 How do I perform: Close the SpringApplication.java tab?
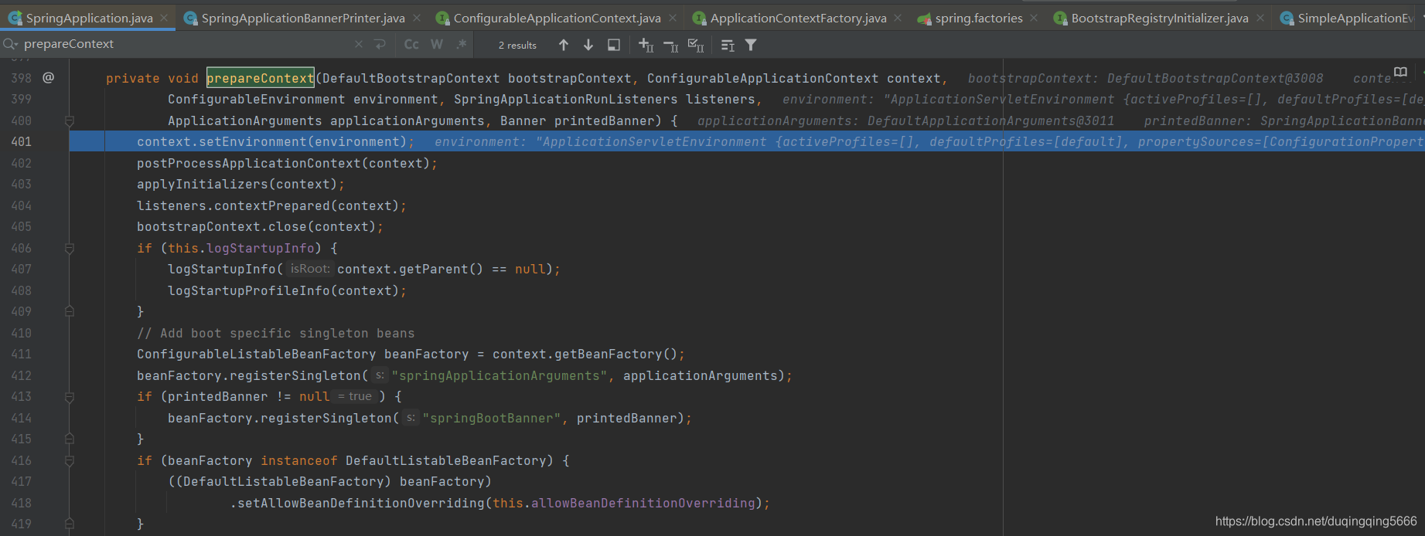tap(165, 18)
